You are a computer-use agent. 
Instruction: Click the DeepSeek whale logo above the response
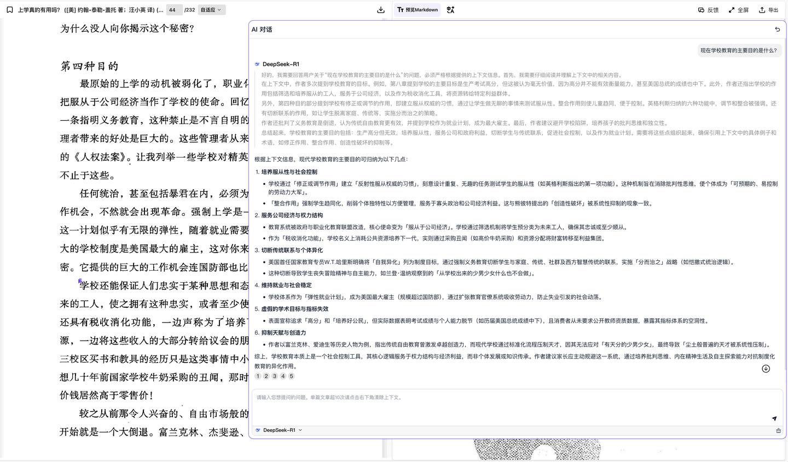tap(257, 64)
